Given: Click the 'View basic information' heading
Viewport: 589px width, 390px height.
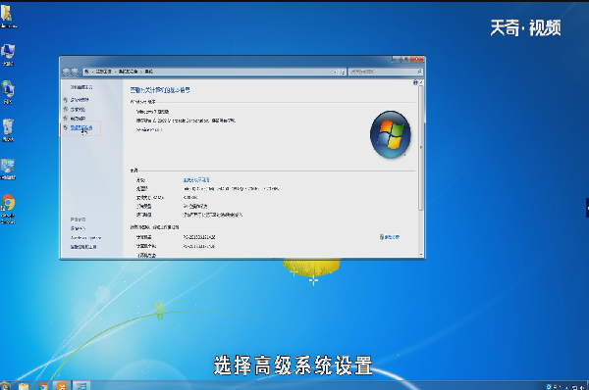Looking at the screenshot, I should pos(160,90).
